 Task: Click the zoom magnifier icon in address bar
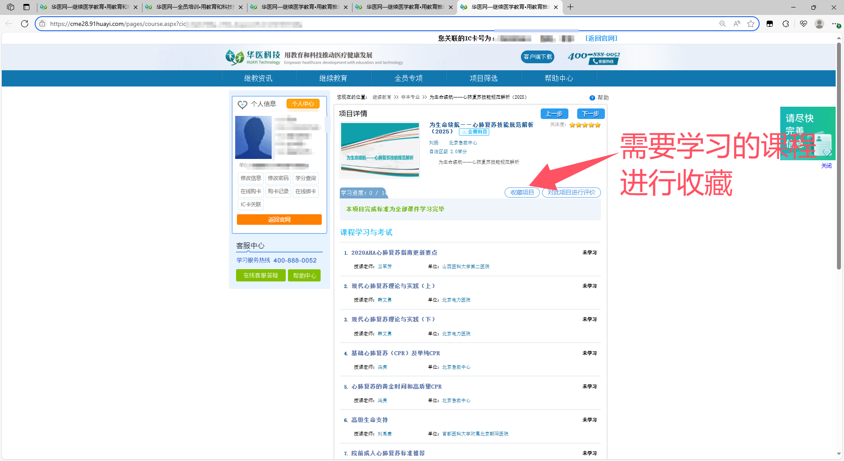[x=722, y=24]
